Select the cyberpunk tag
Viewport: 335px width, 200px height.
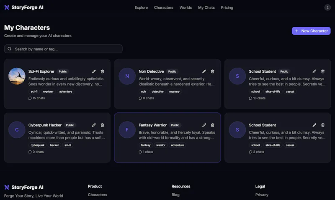pos(38,145)
